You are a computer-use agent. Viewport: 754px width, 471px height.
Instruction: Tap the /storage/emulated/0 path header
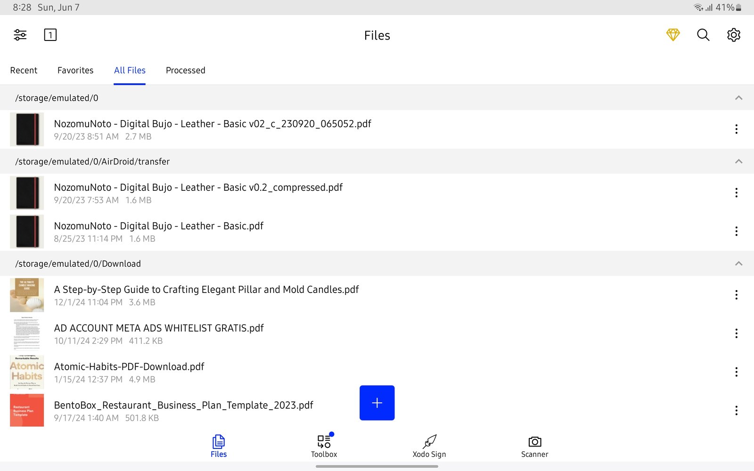pos(57,98)
